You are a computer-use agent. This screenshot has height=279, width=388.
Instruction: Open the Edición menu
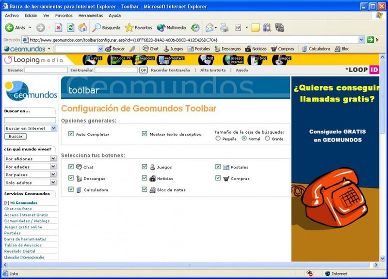coord(31,15)
